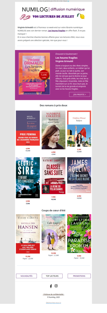Select 'The Paradise Problem' book cover
This screenshot has width=107, height=313.
pos(79,234)
